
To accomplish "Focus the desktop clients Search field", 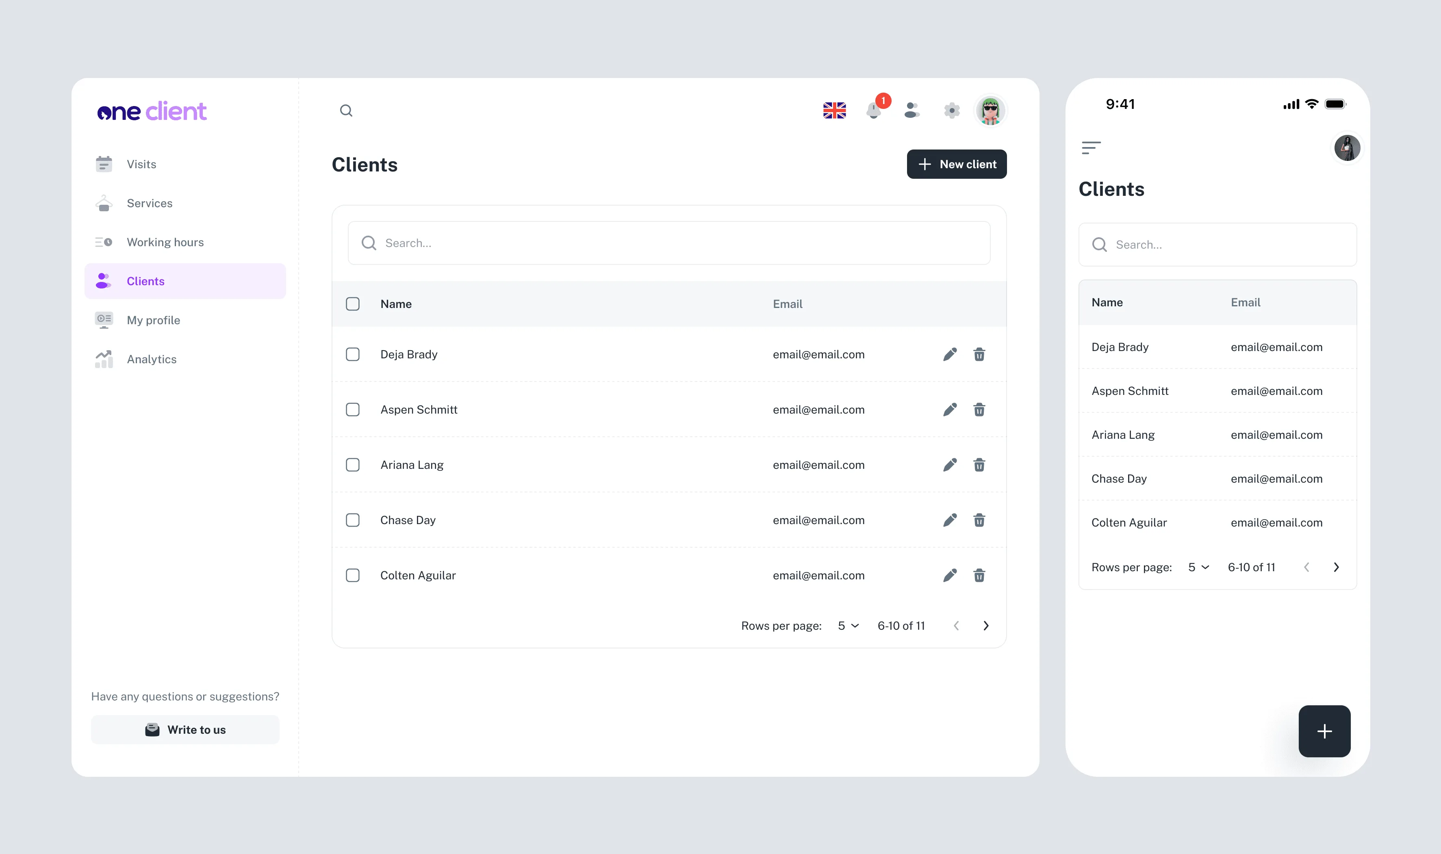I will (669, 243).
